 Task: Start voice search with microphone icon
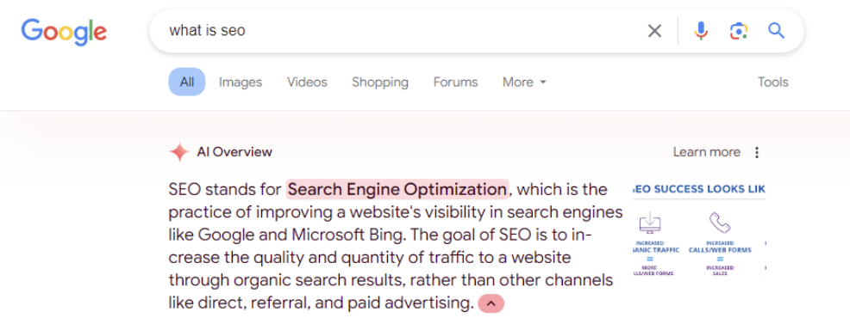pyautogui.click(x=701, y=31)
